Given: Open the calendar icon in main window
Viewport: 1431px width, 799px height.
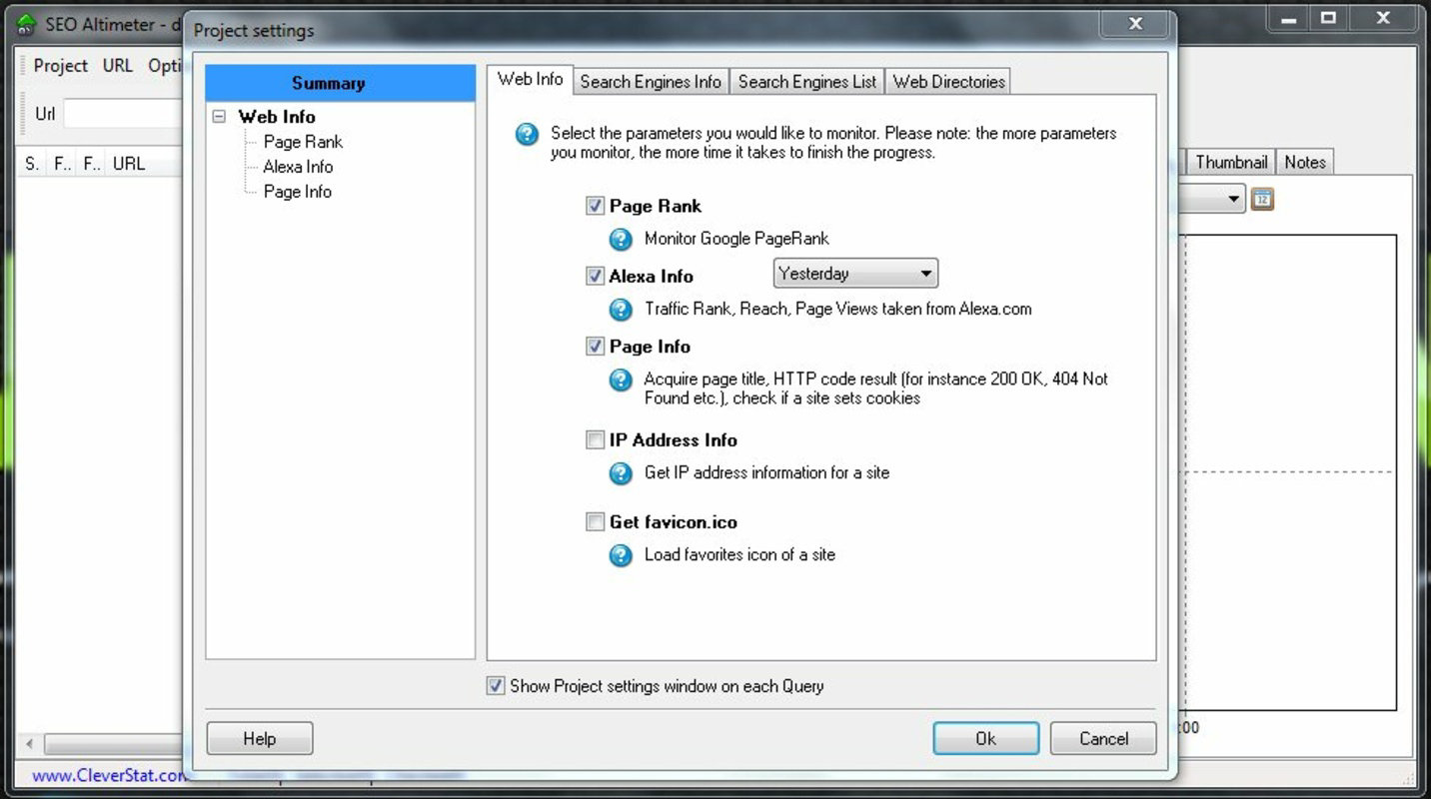Looking at the screenshot, I should pos(1262,199).
